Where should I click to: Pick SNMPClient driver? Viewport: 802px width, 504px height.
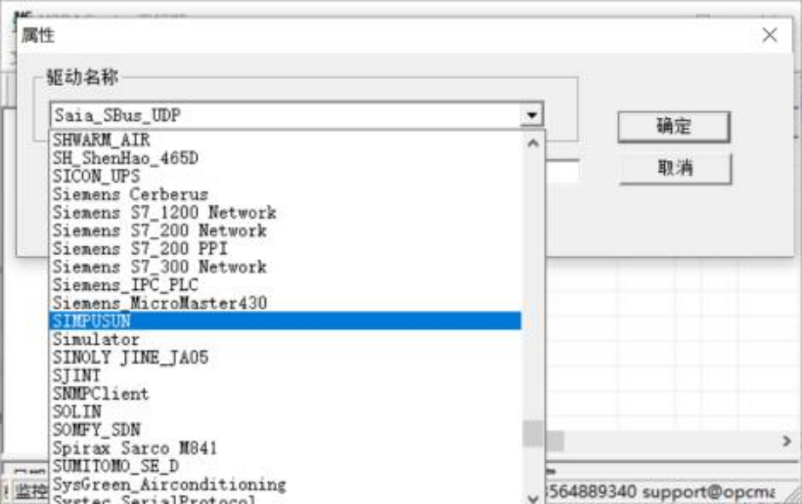click(x=286, y=394)
